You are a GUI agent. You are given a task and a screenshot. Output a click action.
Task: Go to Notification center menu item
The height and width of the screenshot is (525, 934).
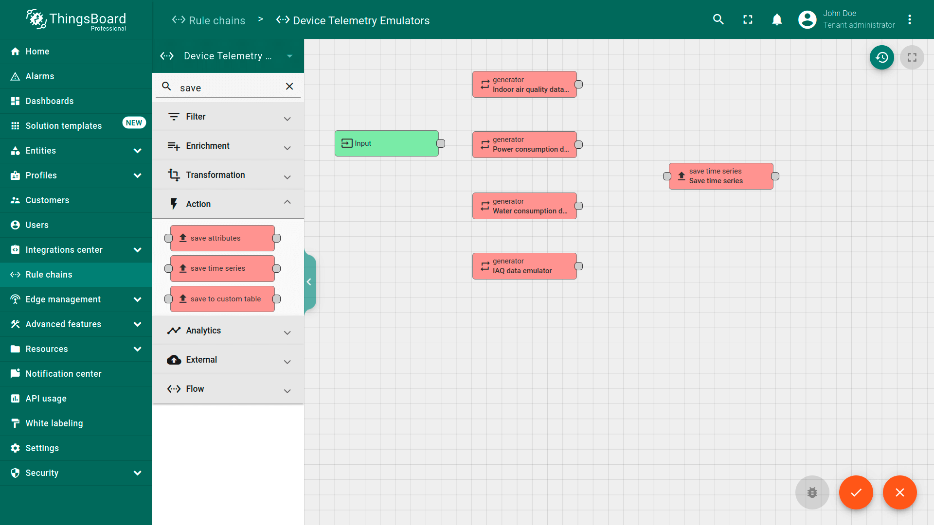[x=63, y=374]
